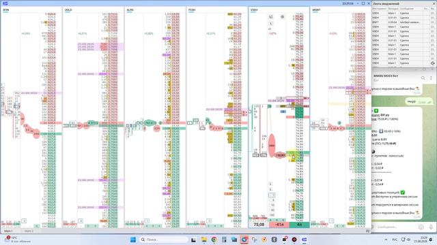Open Task View on the taskbar

click(193, 240)
